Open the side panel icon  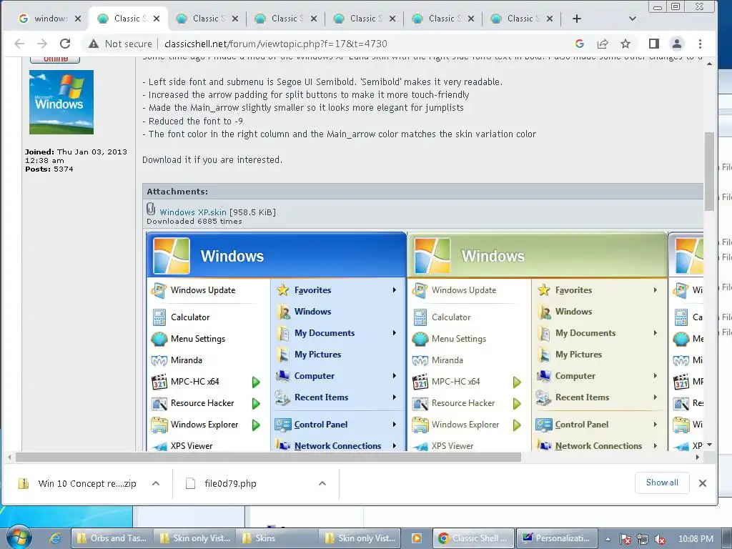pos(654,44)
